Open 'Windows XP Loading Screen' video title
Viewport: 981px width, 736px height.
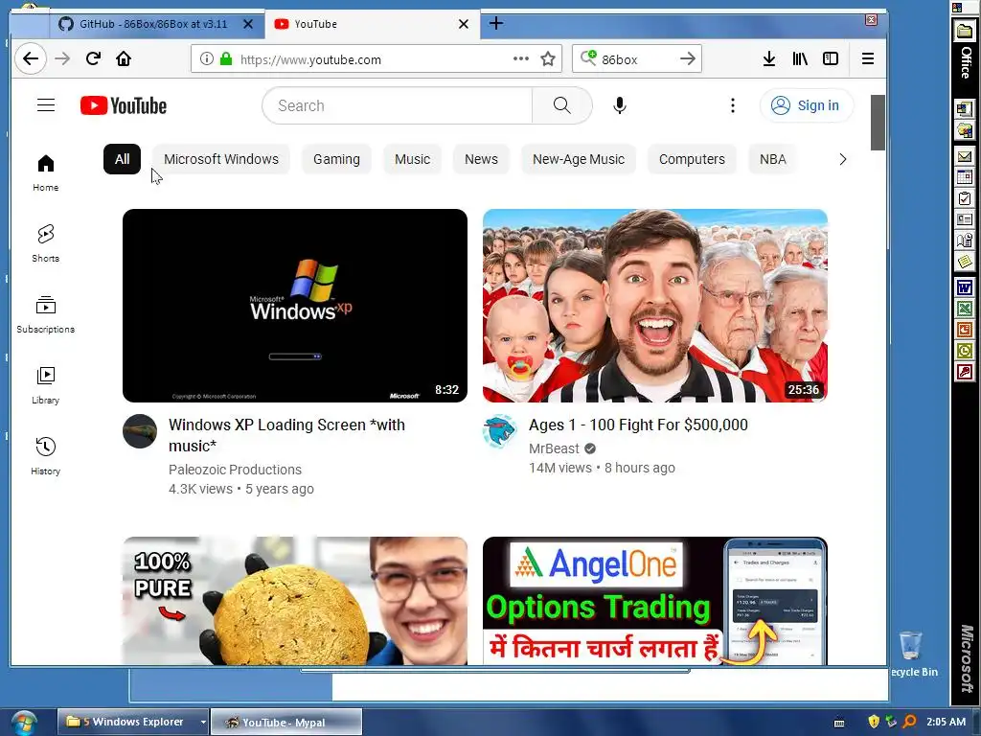tap(286, 435)
